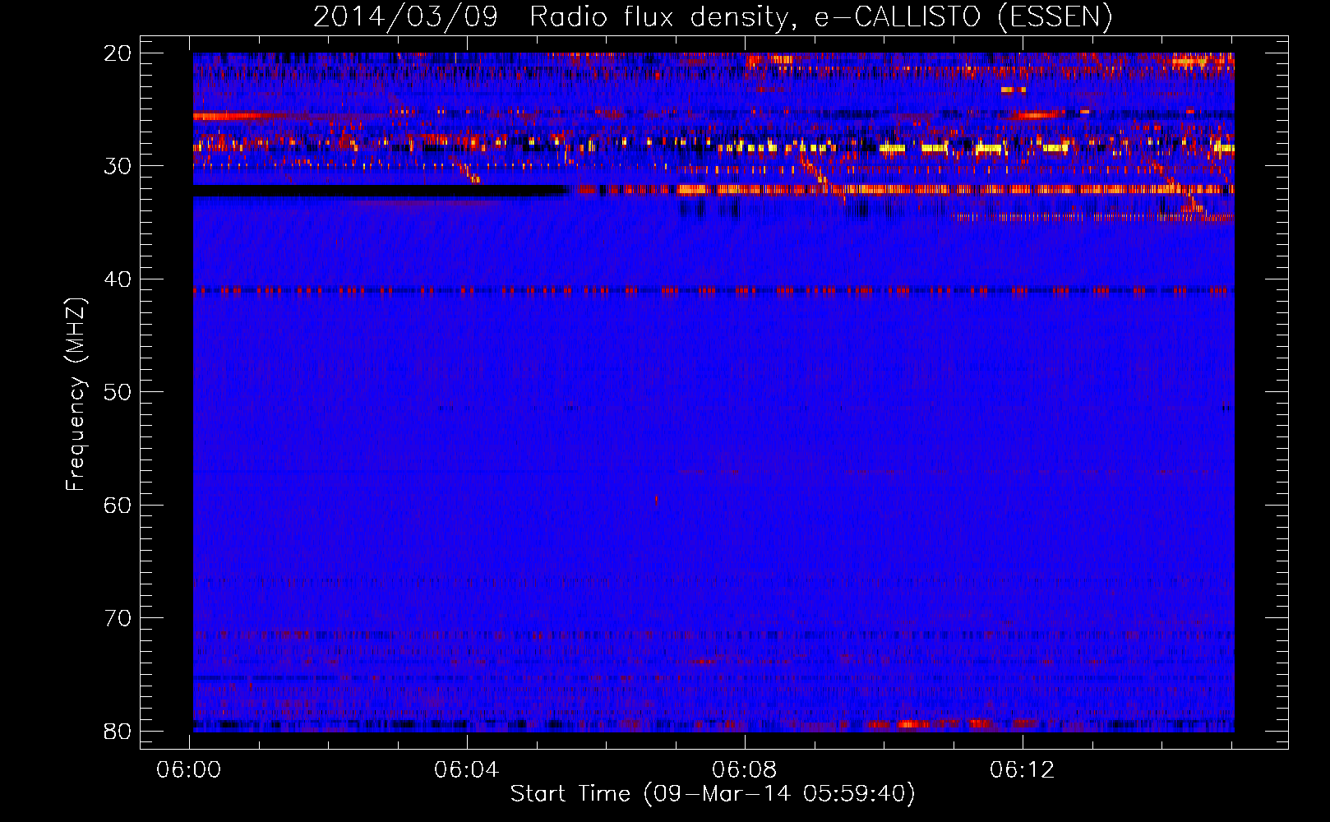Click the 70 MHz frequency tick label
The width and height of the screenshot is (1330, 822).
click(118, 618)
